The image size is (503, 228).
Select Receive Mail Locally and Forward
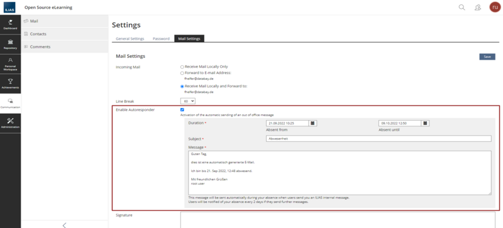(182, 86)
